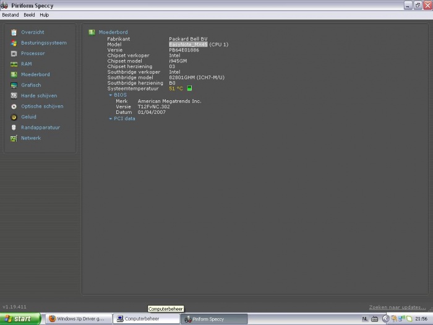The image size is (433, 325).
Task: Show Harde schijven details
Action: coord(39,95)
